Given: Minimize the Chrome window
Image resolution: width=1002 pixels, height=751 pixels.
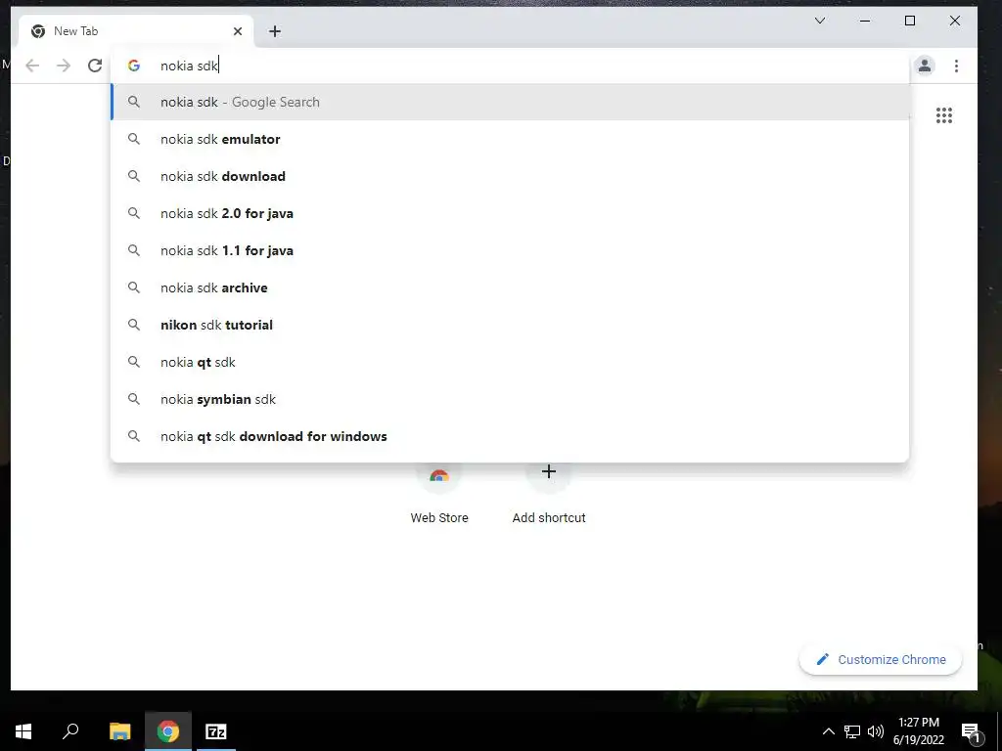Looking at the screenshot, I should (x=865, y=21).
